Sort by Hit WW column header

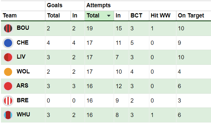(161, 16)
